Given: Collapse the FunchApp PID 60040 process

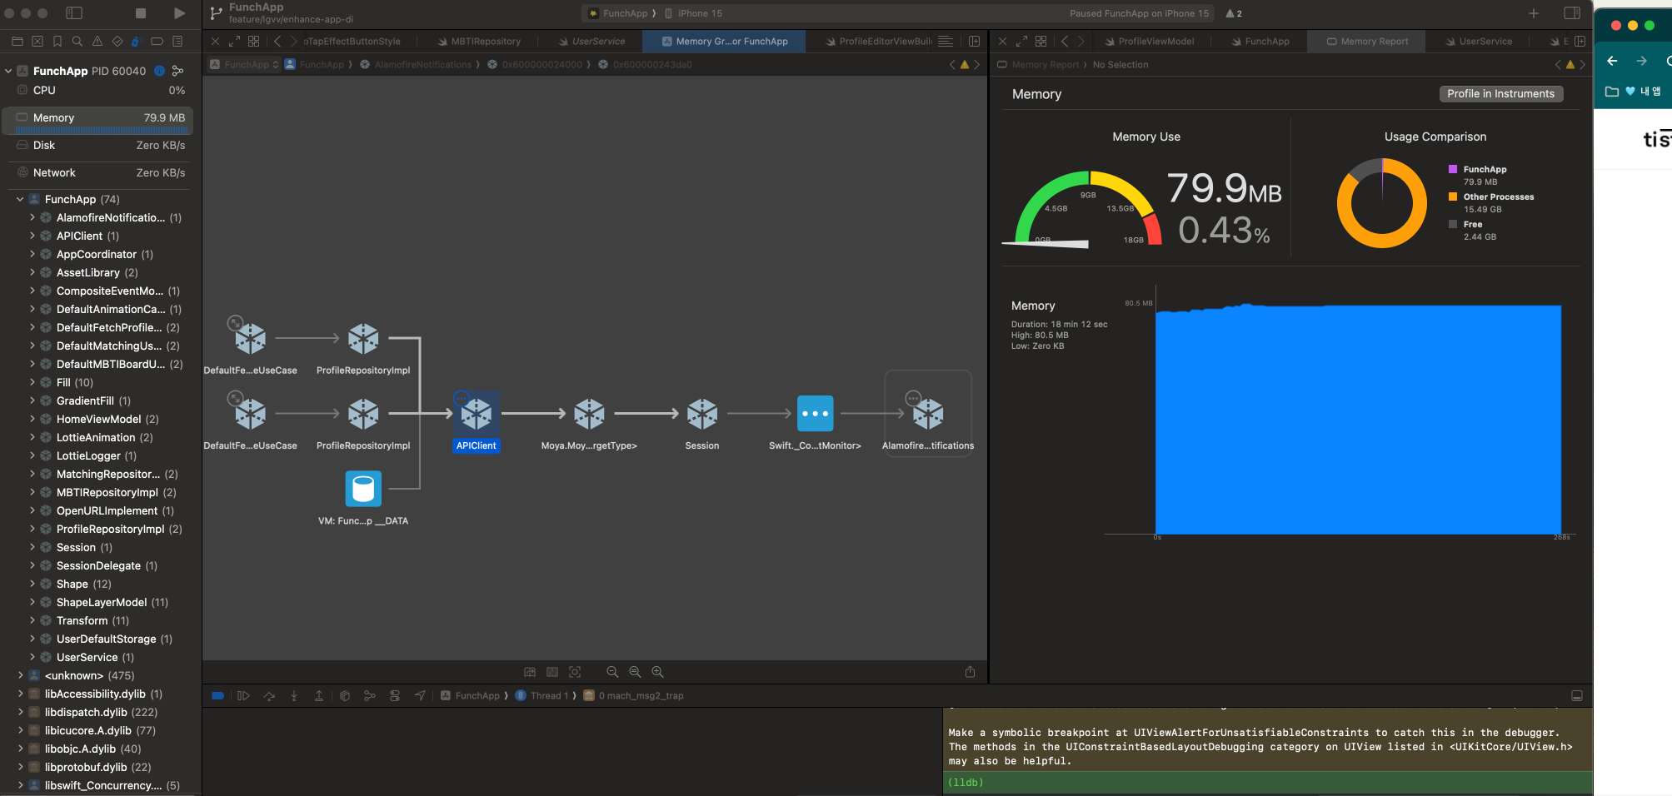Looking at the screenshot, I should tap(8, 71).
